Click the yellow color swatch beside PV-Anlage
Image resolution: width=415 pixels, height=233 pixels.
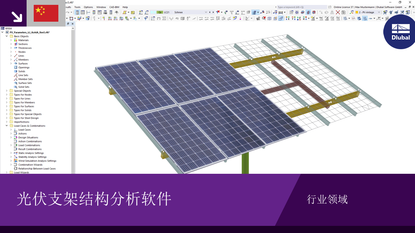pos(357,12)
